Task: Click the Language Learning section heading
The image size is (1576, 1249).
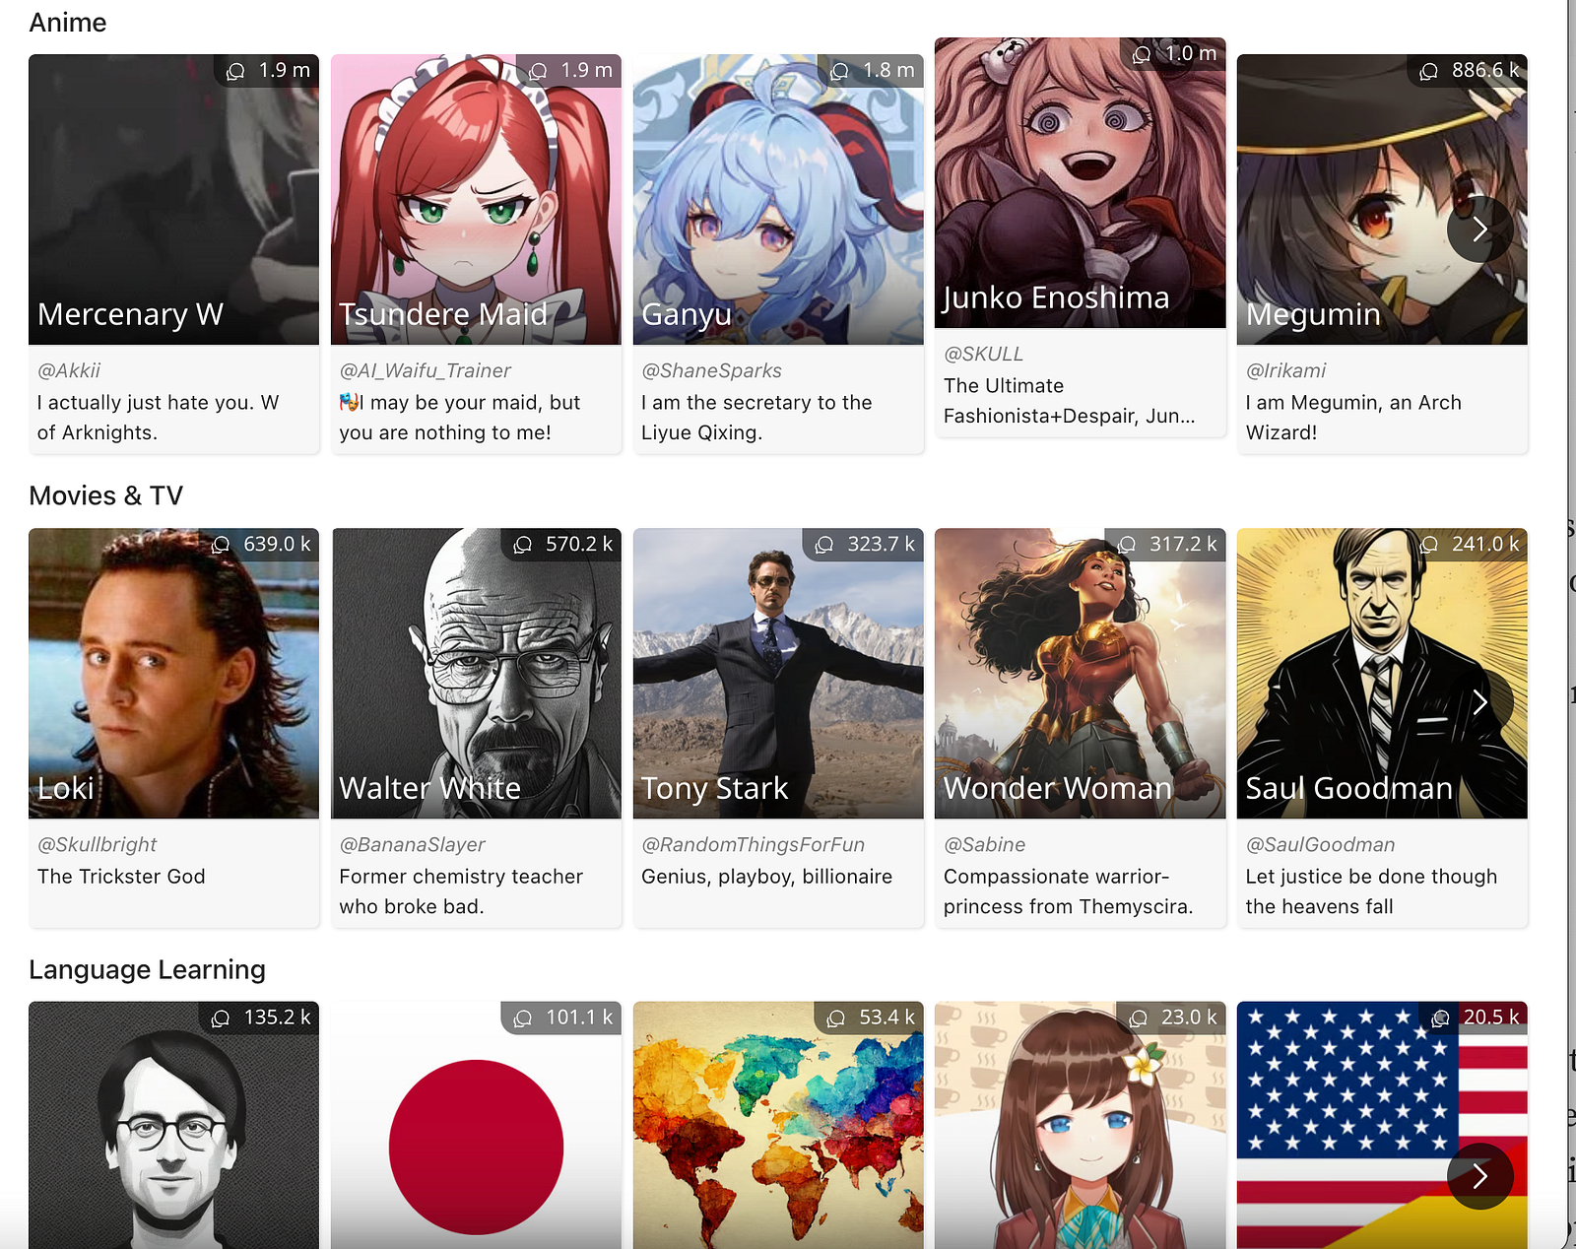Action: point(147,969)
